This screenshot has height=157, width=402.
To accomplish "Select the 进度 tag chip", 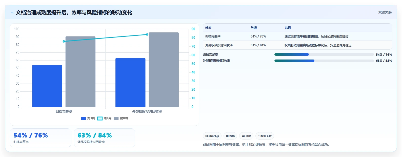I will point(246,136).
